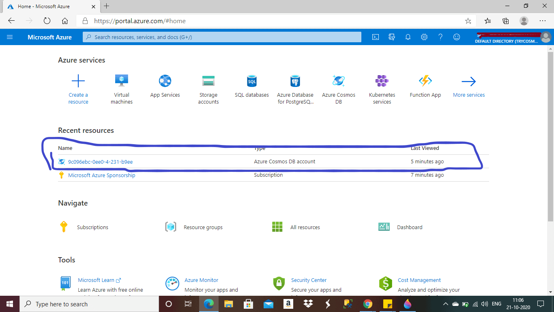Open the feedback smiley icon

point(457,37)
